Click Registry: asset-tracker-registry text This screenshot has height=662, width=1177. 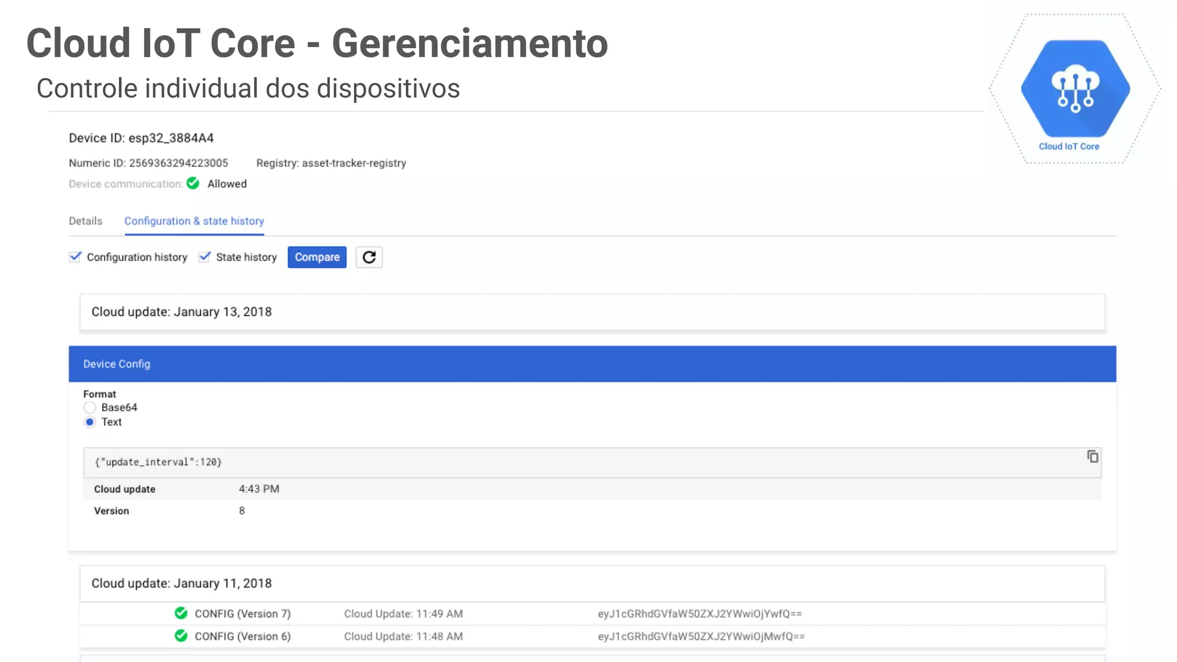(331, 163)
